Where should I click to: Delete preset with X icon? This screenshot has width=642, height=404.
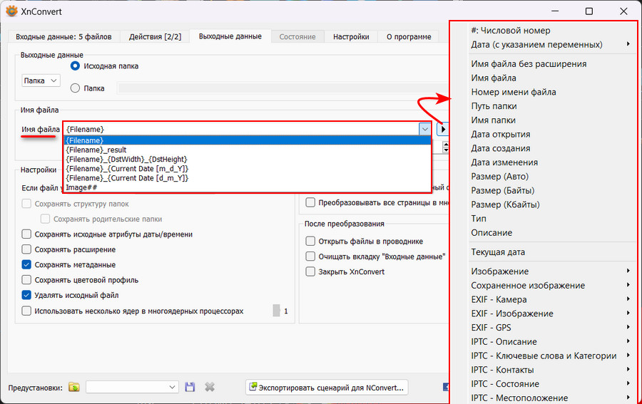coord(210,387)
